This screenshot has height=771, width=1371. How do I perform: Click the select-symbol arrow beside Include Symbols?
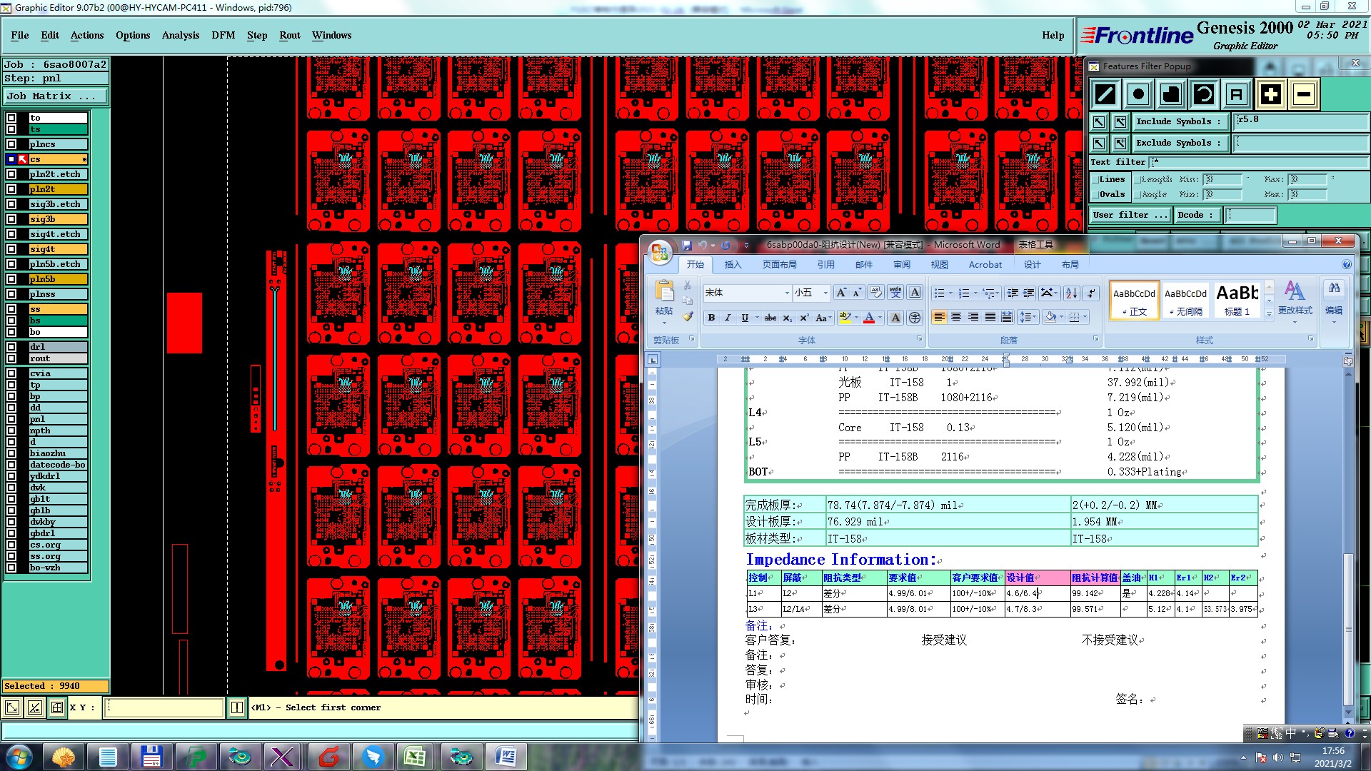click(1099, 122)
